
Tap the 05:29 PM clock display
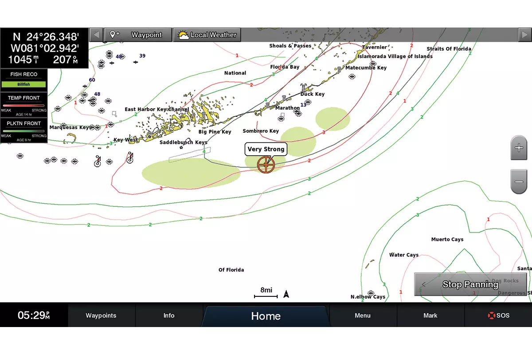tap(34, 316)
